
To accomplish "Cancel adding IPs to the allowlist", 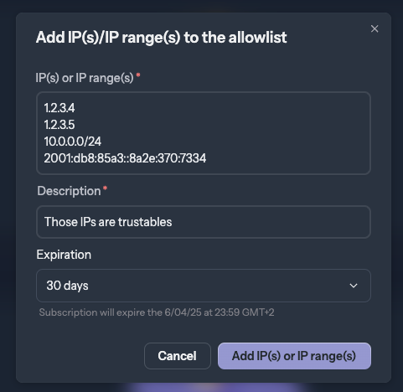I will [x=178, y=356].
